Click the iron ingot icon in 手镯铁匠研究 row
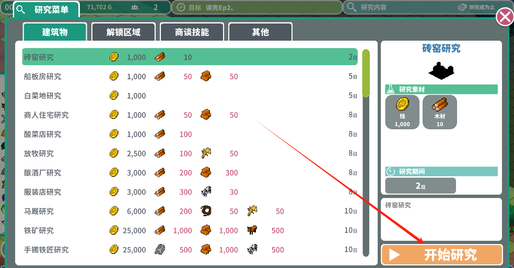Viewport: 514px width, 268px height. pos(160,249)
